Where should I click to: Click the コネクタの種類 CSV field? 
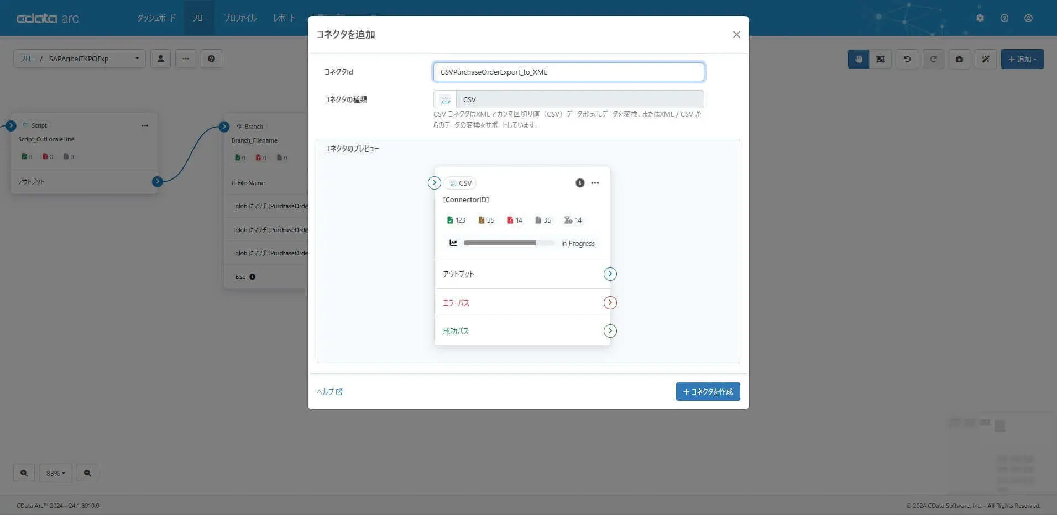[569, 99]
